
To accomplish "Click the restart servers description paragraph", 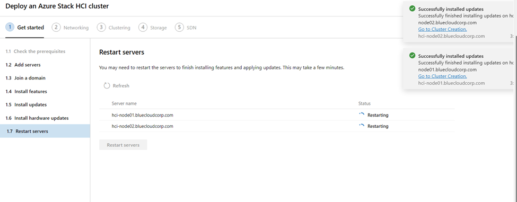I will (x=222, y=67).
